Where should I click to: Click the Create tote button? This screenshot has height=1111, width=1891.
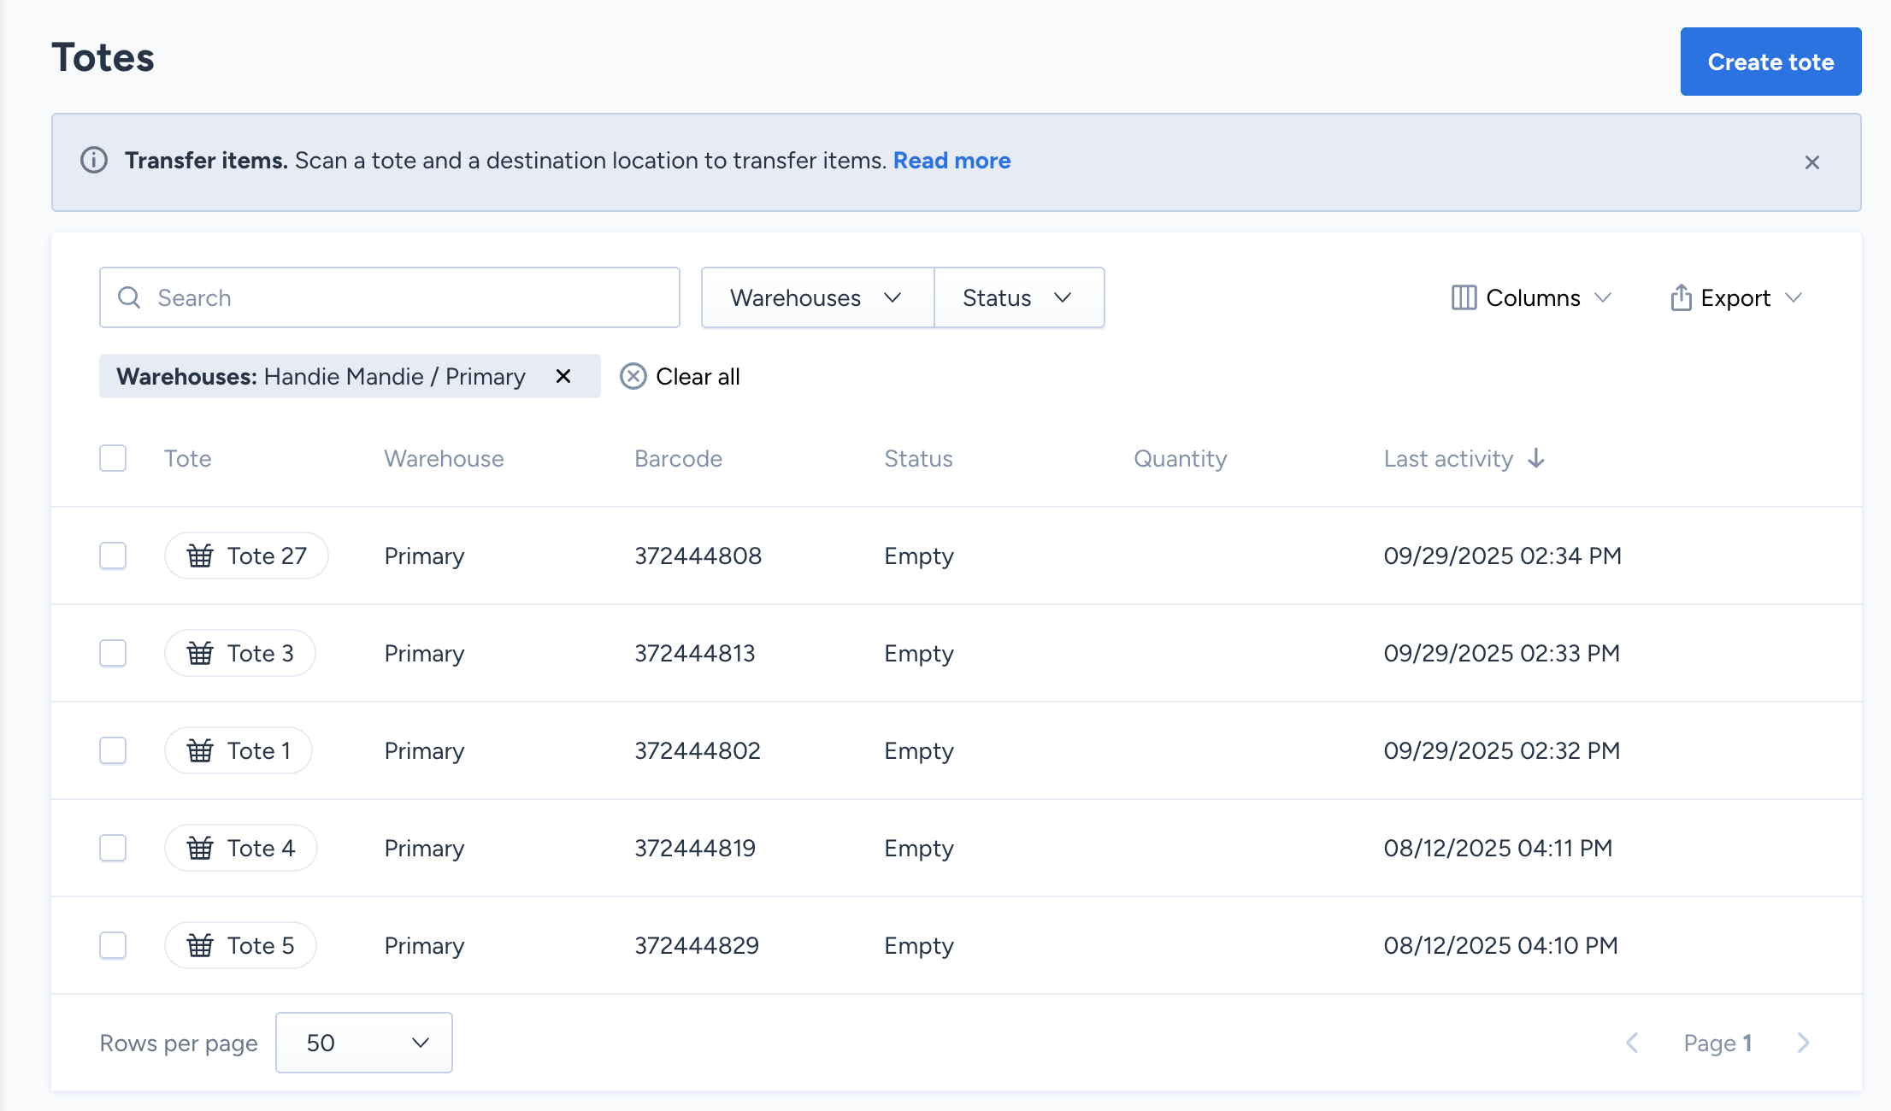pos(1770,62)
